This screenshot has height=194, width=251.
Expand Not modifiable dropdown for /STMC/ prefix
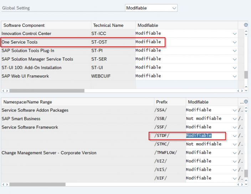[x=235, y=144]
